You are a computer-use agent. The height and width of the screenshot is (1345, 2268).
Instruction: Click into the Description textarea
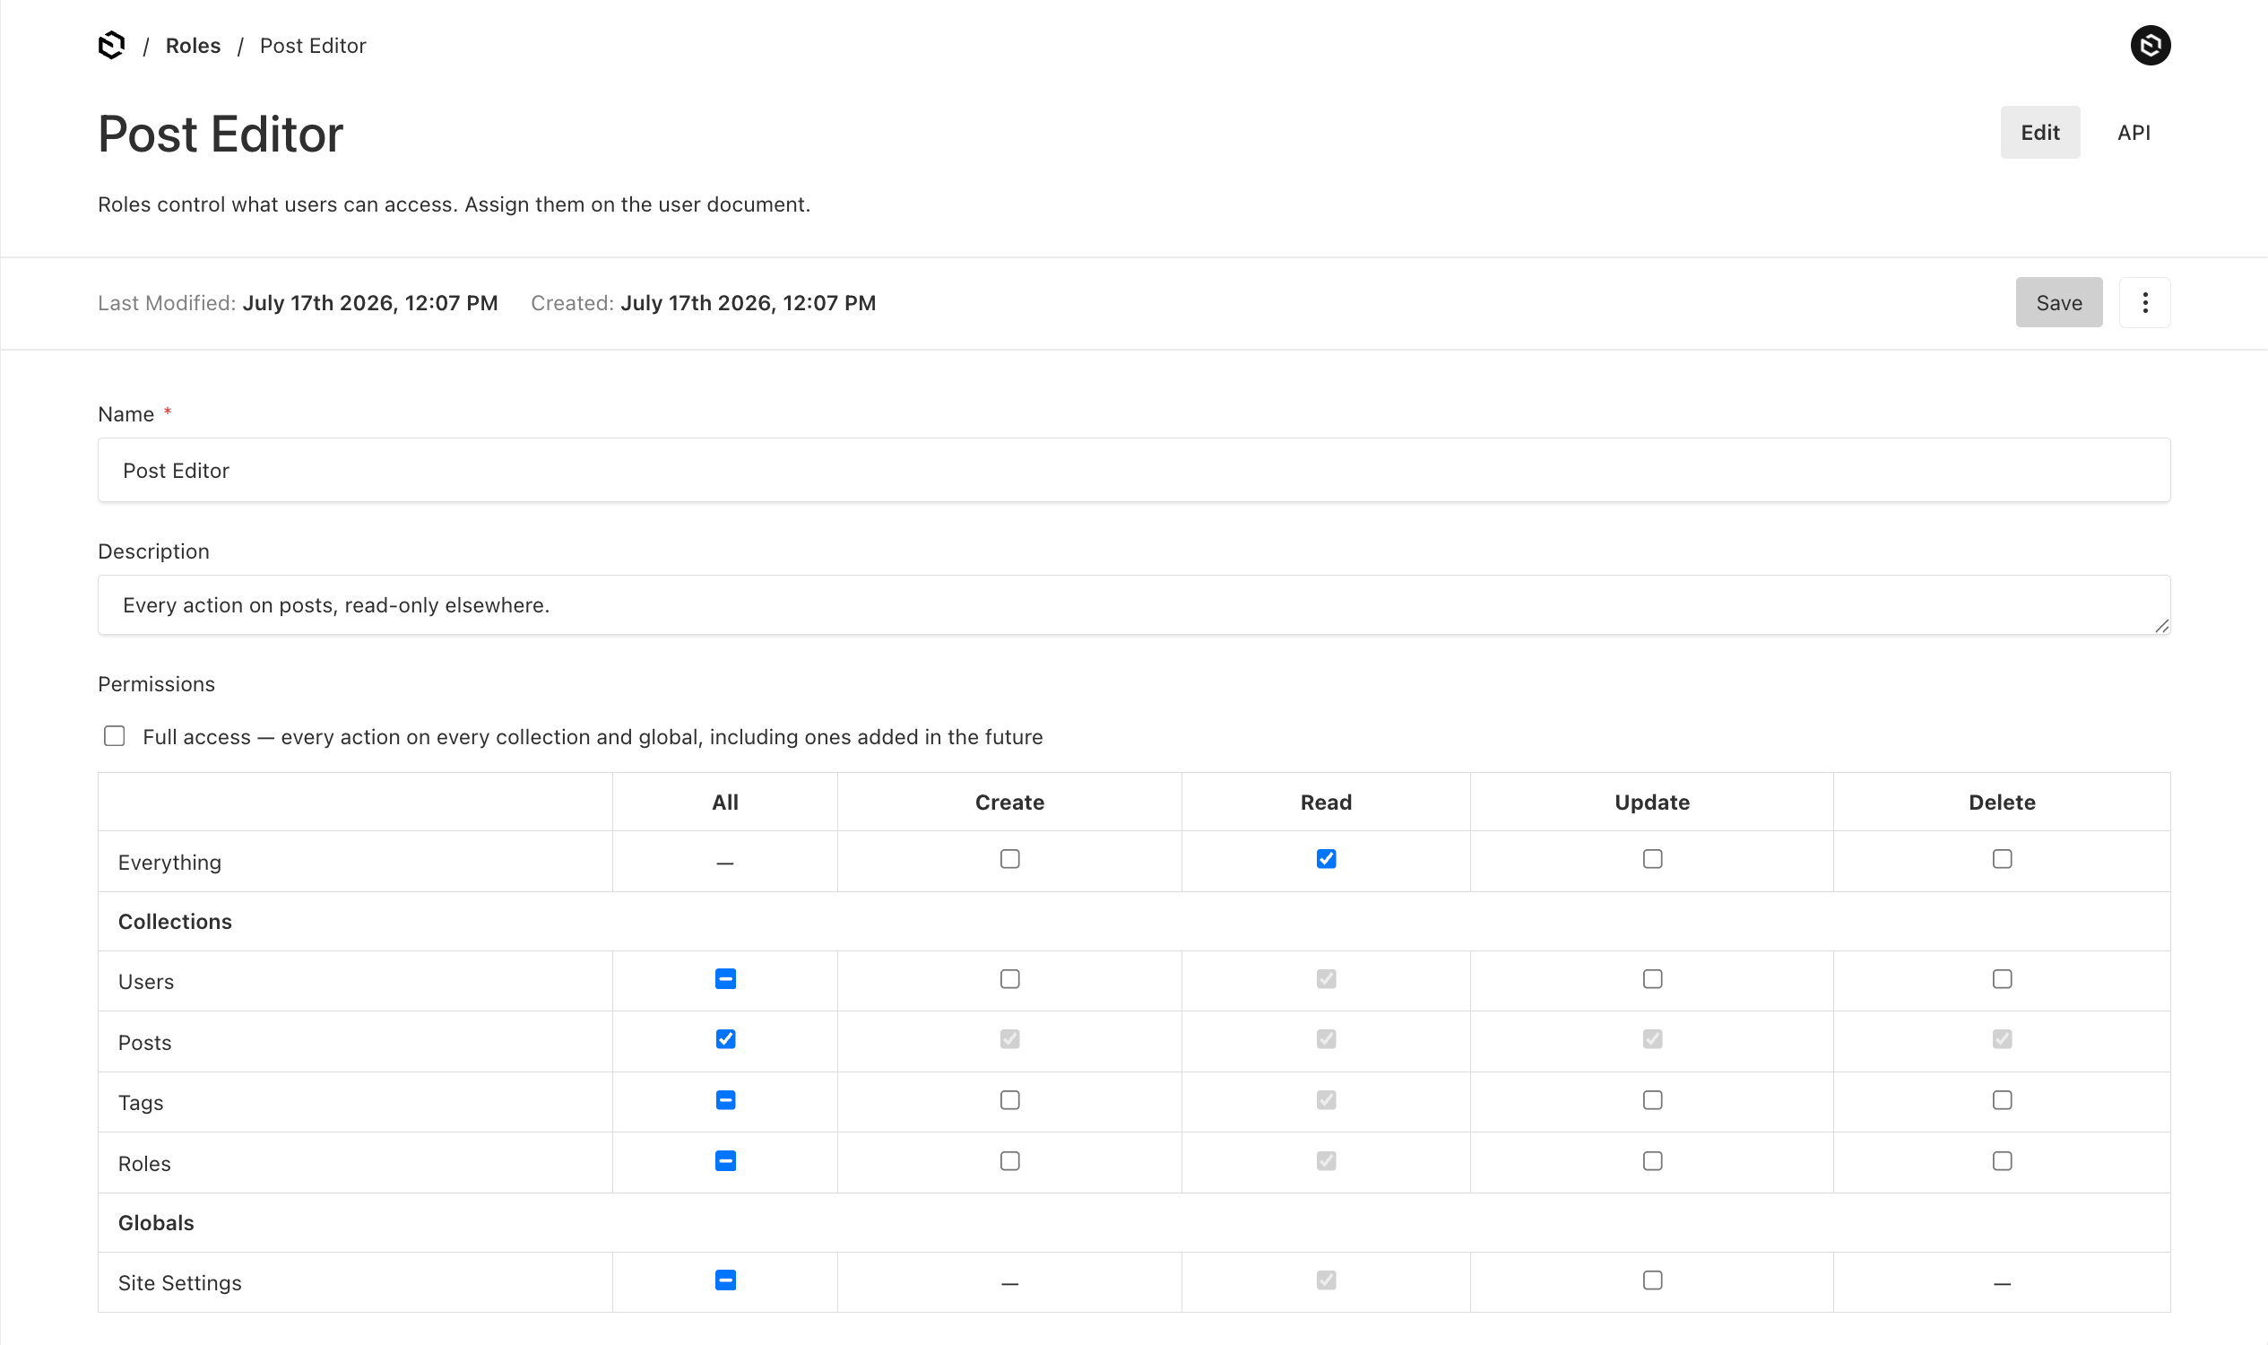tap(1133, 604)
